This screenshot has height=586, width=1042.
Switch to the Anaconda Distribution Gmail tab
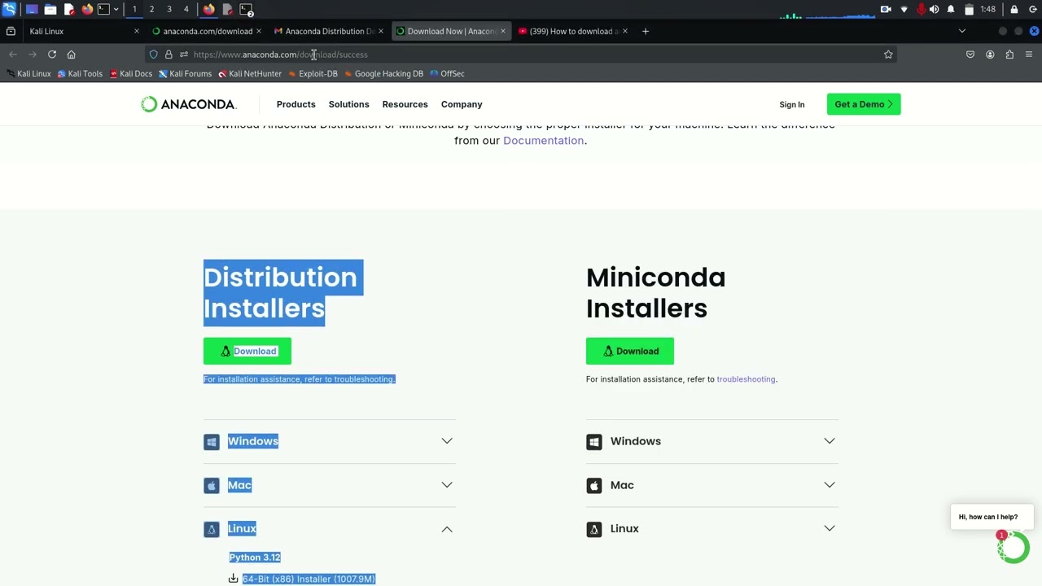coord(330,31)
